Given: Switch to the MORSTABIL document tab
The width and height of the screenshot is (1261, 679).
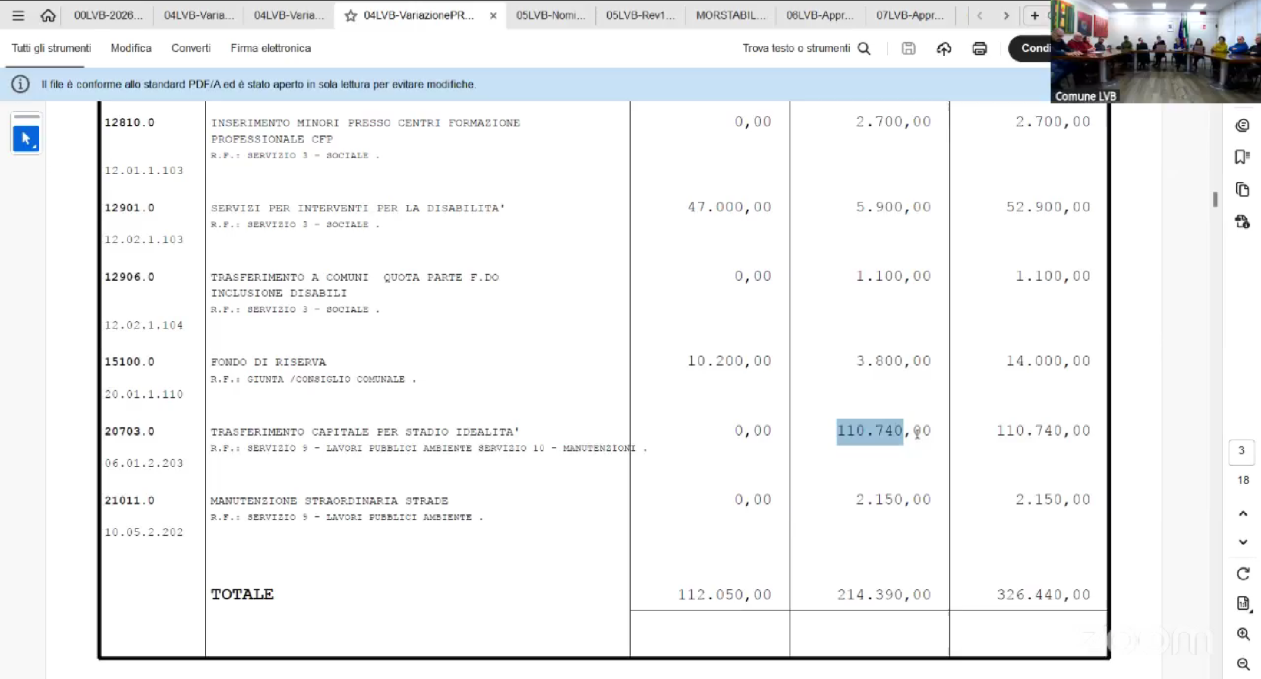Looking at the screenshot, I should (730, 16).
